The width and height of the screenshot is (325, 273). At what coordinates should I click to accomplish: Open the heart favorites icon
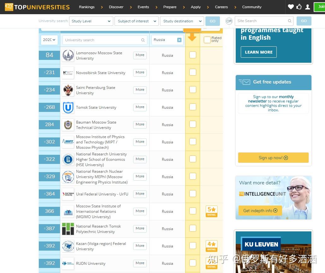tap(291, 7)
